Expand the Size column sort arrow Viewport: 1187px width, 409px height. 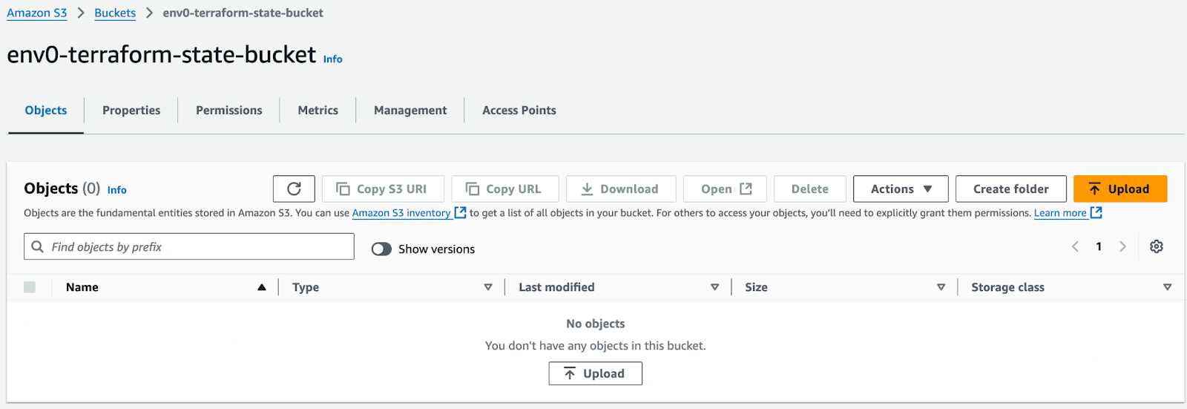(x=941, y=287)
